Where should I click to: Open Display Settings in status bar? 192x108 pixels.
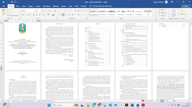tap(148, 101)
